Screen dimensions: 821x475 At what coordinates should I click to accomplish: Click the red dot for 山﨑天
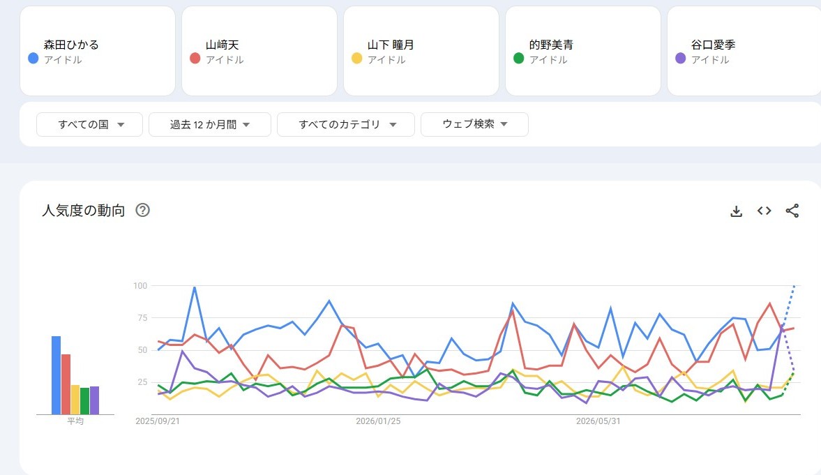coord(195,58)
